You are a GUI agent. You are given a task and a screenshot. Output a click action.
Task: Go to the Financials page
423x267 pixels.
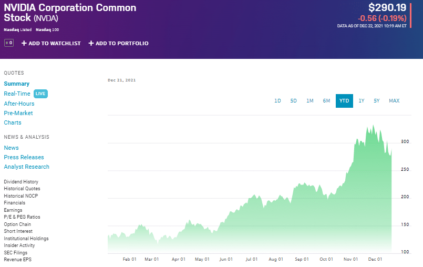point(15,203)
